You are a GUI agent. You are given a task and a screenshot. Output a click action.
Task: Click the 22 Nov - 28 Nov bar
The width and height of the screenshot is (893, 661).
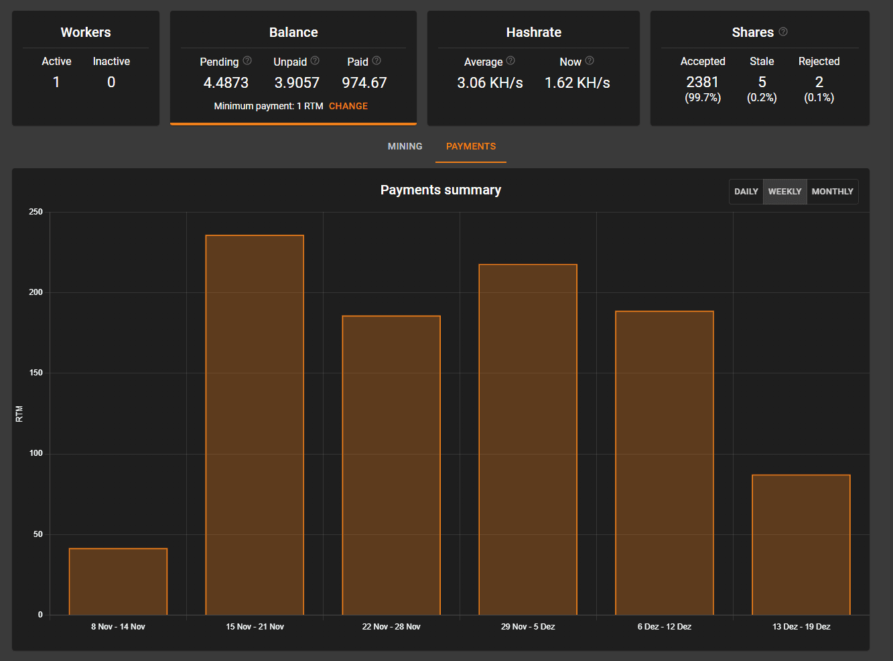point(391,465)
